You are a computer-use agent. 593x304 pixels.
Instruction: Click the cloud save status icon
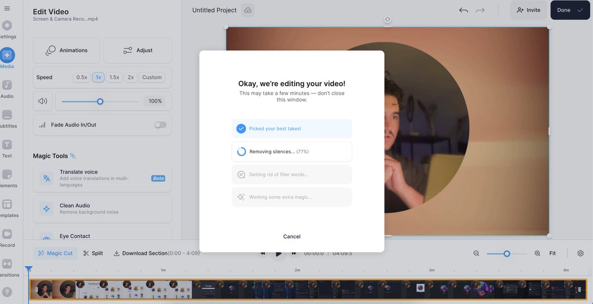click(x=248, y=10)
